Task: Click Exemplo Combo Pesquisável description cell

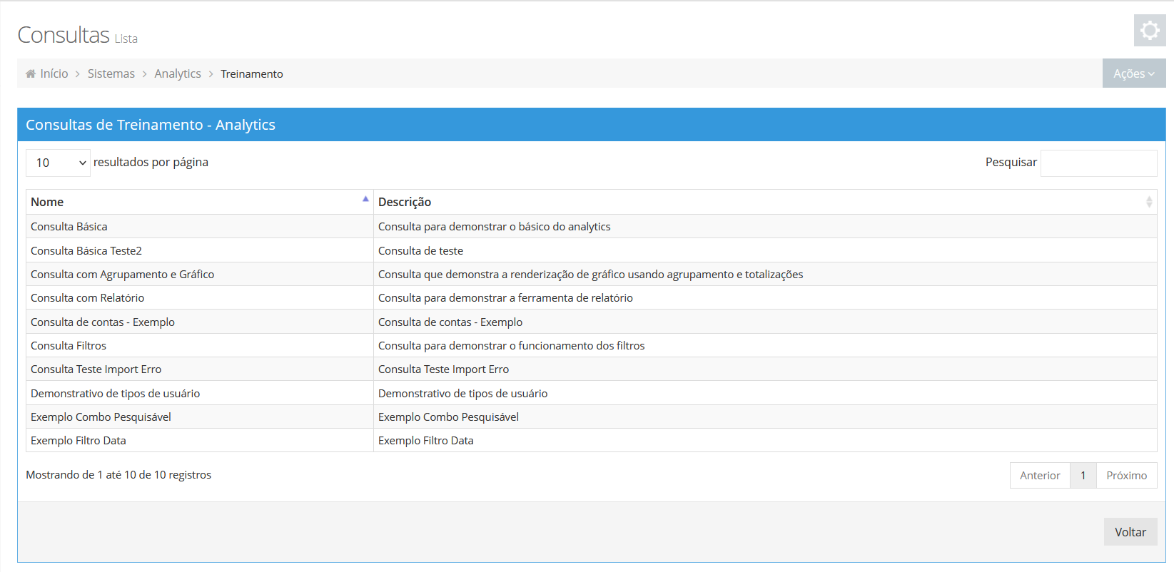Action: [765, 417]
